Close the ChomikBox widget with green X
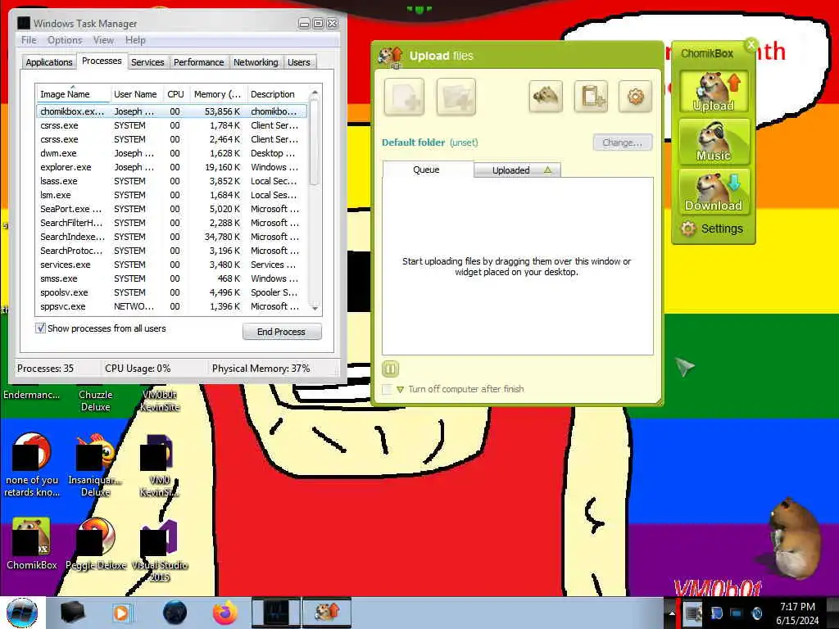Viewport: 839px width, 629px height. (751, 45)
